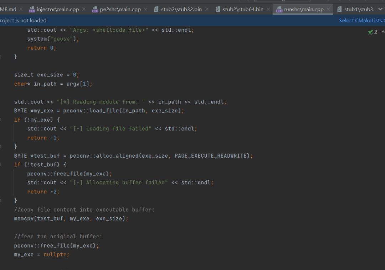Close the pe2shc\main.cpp tab
The width and height of the screenshot is (385, 270).
click(x=145, y=9)
